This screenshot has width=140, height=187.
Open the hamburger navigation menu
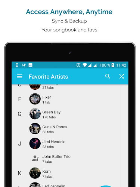point(19,76)
